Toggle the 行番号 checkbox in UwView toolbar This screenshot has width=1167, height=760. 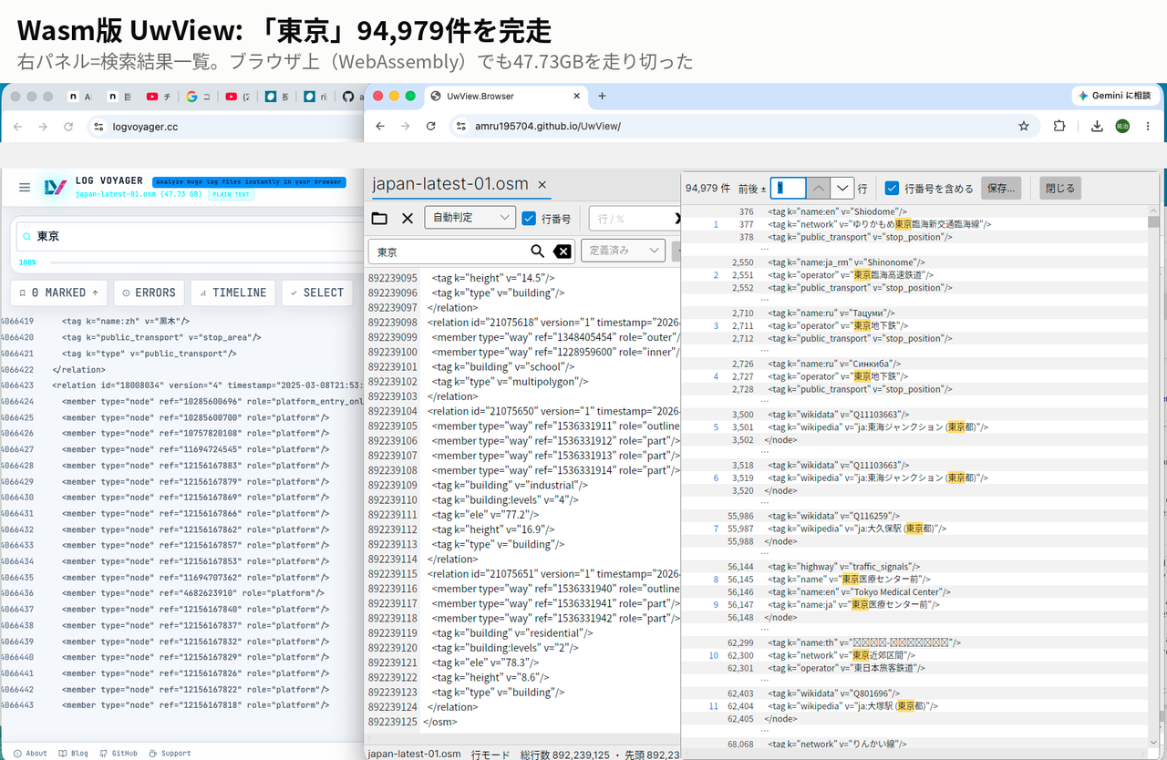point(529,219)
